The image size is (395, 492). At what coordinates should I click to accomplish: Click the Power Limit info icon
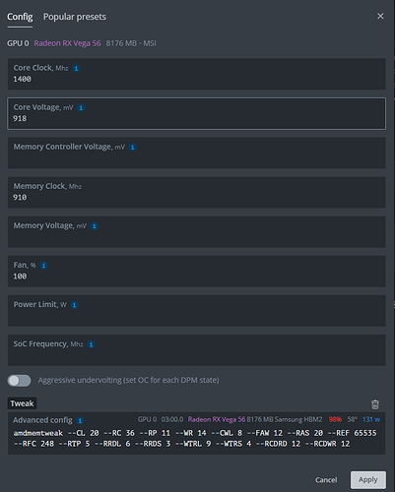(x=75, y=305)
